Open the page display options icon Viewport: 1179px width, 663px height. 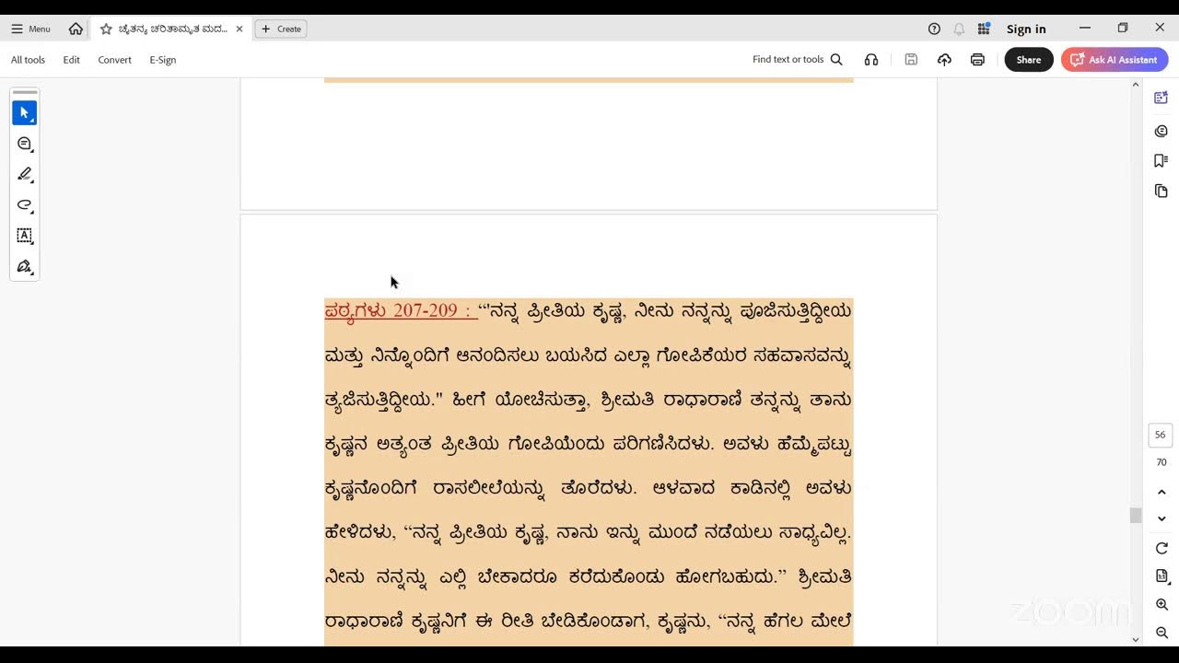point(1161,576)
